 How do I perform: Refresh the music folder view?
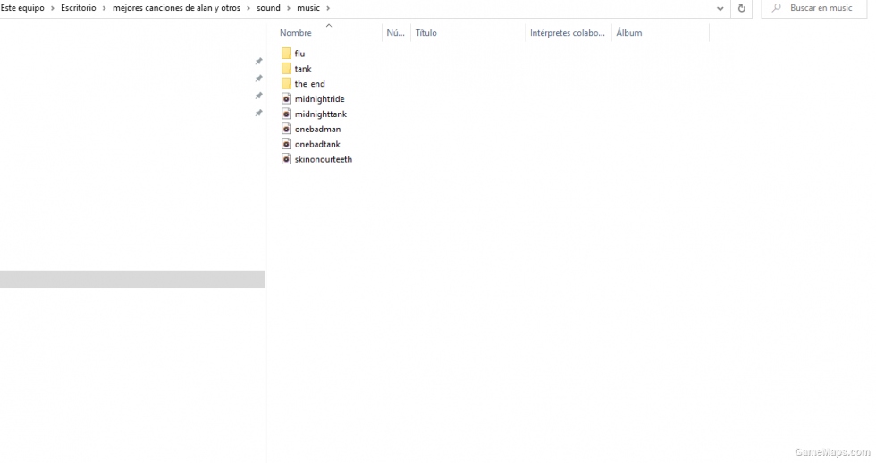pos(741,8)
